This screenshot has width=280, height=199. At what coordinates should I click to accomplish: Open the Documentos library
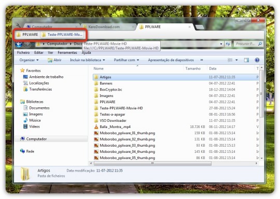click(39, 108)
